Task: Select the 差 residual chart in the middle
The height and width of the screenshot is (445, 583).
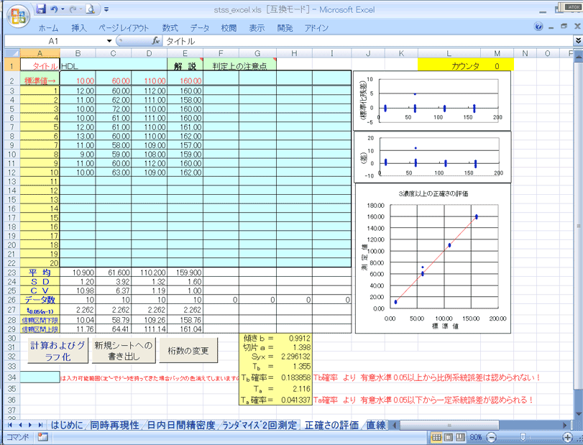Action: point(433,157)
